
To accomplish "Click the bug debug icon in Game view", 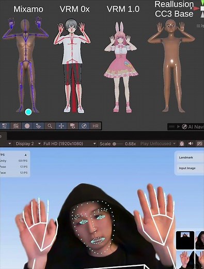I will 182,143.
